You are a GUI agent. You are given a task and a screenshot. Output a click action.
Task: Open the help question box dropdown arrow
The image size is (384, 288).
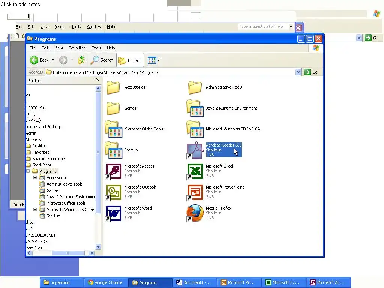[x=291, y=27]
